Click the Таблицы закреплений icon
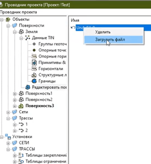 (21, 155)
